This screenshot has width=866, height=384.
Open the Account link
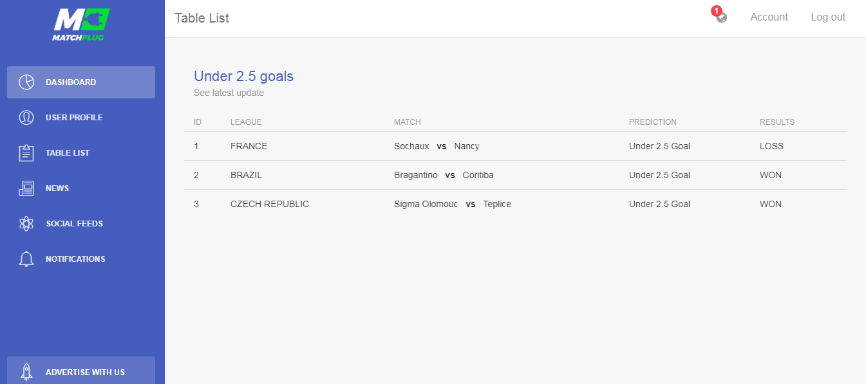pyautogui.click(x=769, y=17)
